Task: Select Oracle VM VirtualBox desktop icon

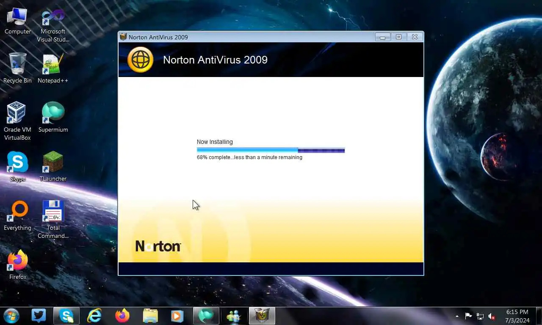Action: point(17,121)
